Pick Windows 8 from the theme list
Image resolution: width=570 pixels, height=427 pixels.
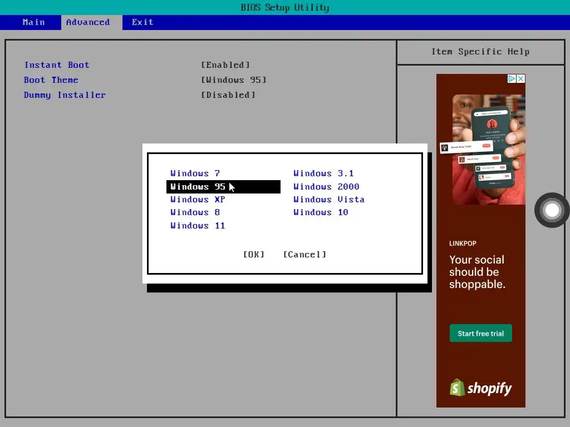195,212
